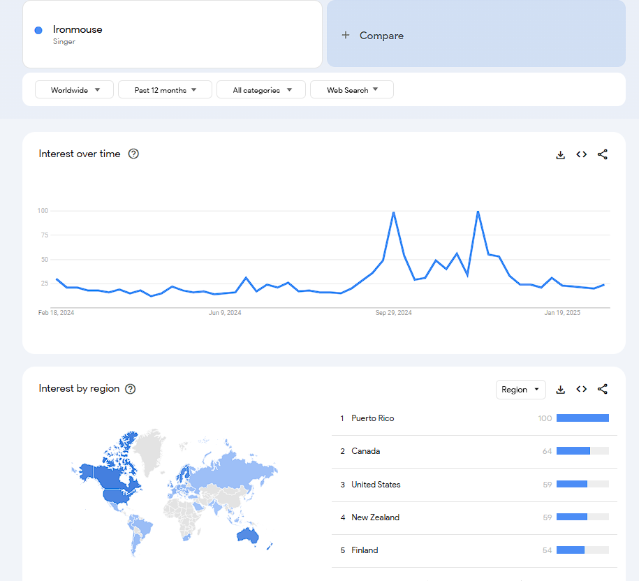The width and height of the screenshot is (639, 581).
Task: Embed the Interest by region widget
Action: coord(581,390)
